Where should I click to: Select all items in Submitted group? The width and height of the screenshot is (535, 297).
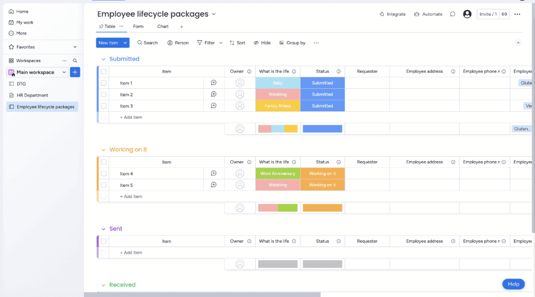(104, 71)
